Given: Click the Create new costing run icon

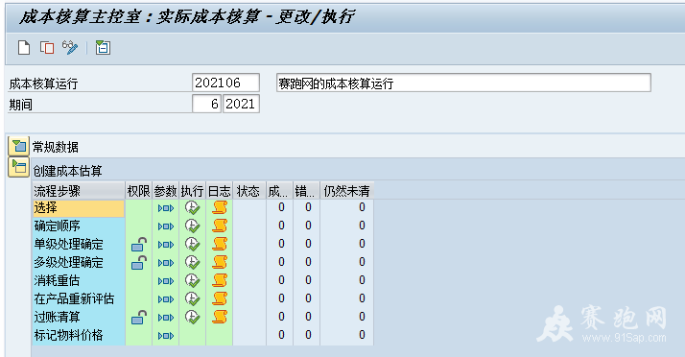Looking at the screenshot, I should pyautogui.click(x=24, y=48).
